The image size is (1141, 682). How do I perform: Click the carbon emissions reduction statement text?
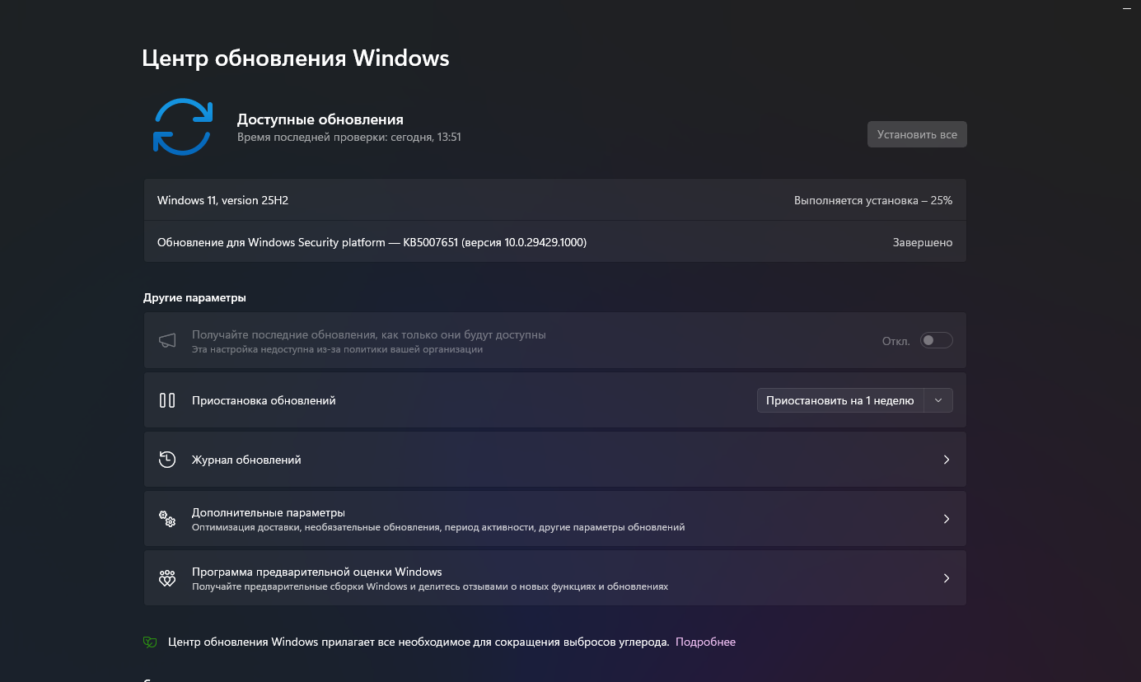point(419,642)
